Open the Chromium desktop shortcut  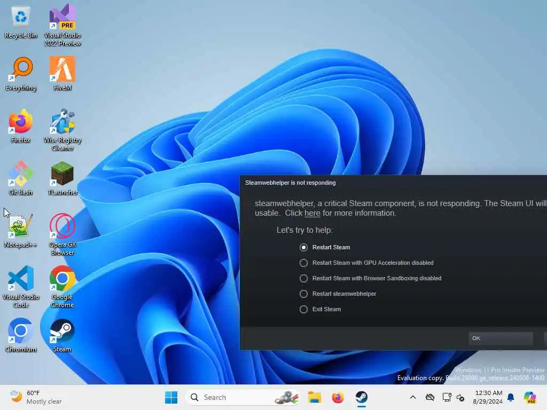pos(21,335)
